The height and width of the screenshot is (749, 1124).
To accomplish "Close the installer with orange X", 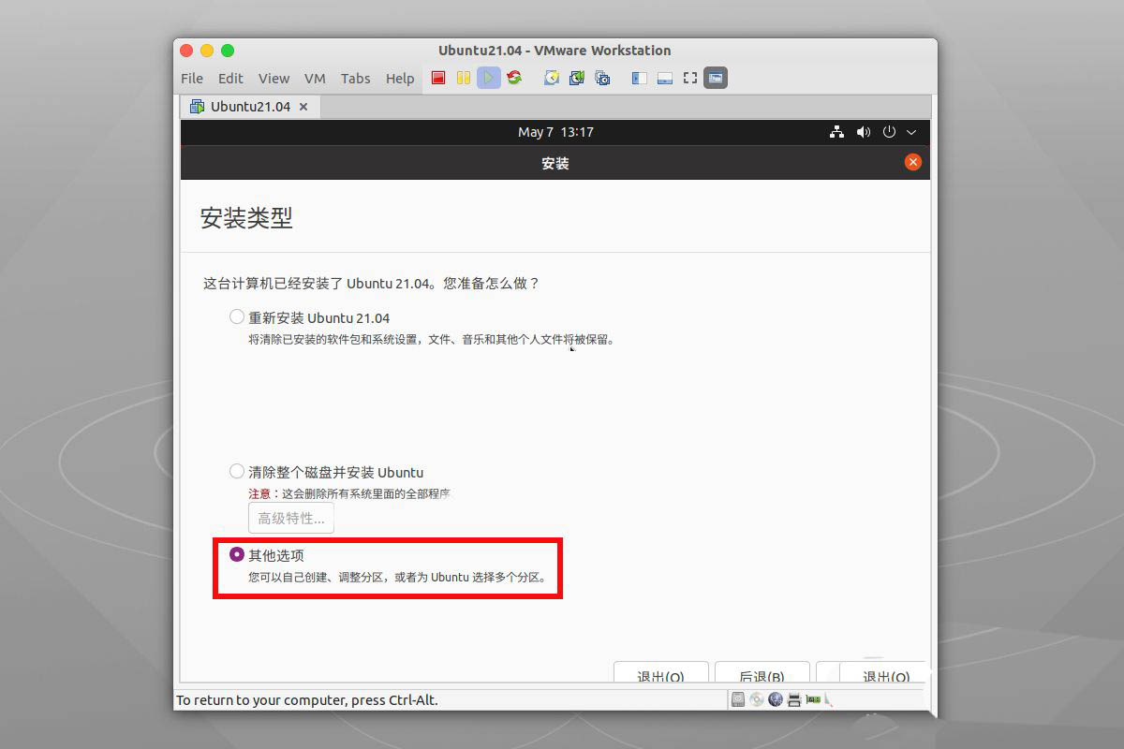I will tap(913, 162).
